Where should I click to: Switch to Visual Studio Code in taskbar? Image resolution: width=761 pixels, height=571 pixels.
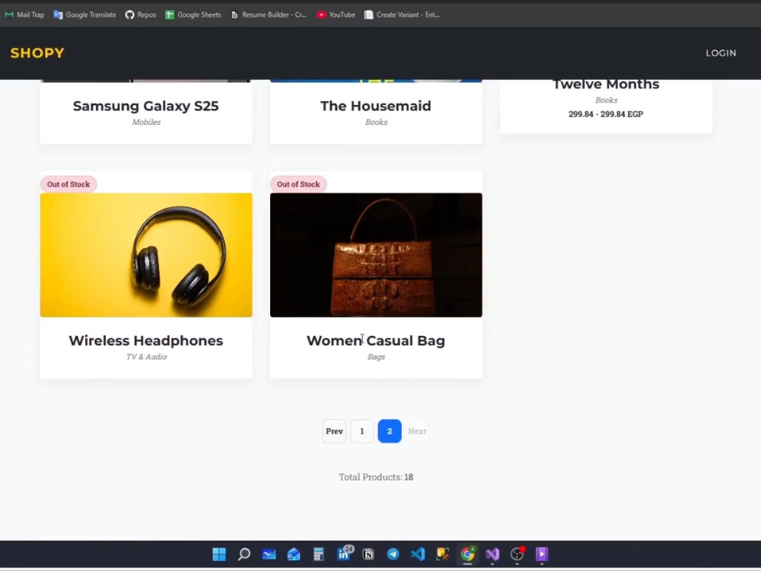point(418,554)
